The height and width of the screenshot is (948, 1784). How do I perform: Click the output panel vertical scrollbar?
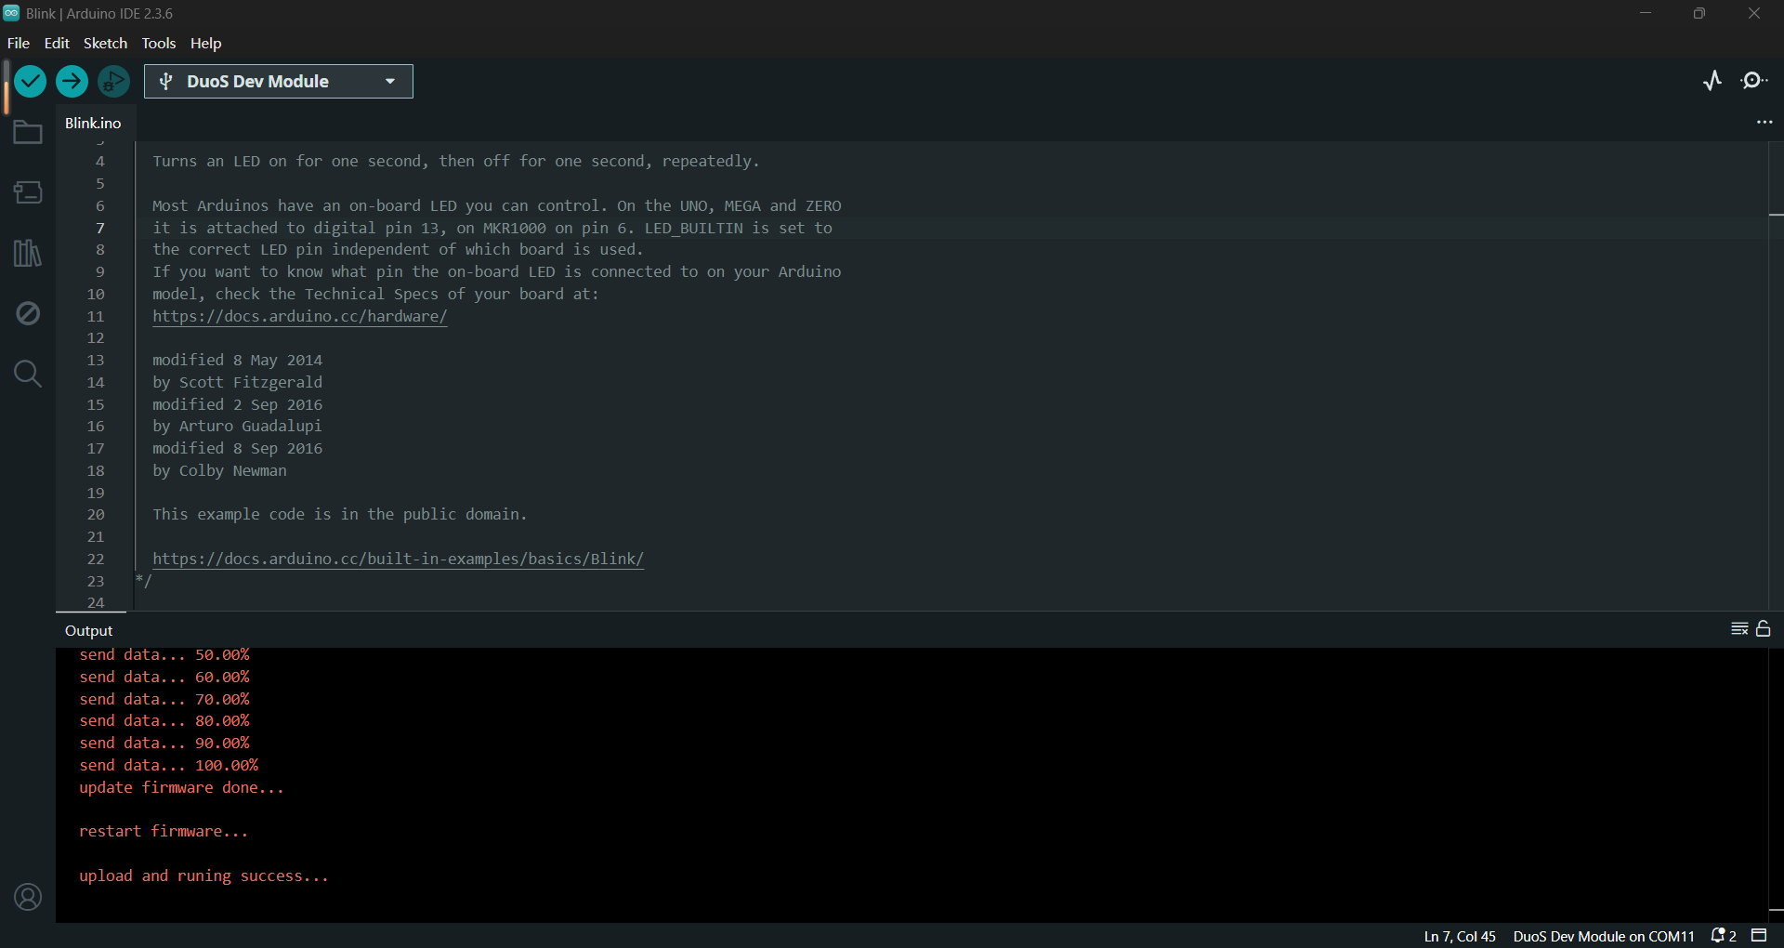click(1776, 785)
